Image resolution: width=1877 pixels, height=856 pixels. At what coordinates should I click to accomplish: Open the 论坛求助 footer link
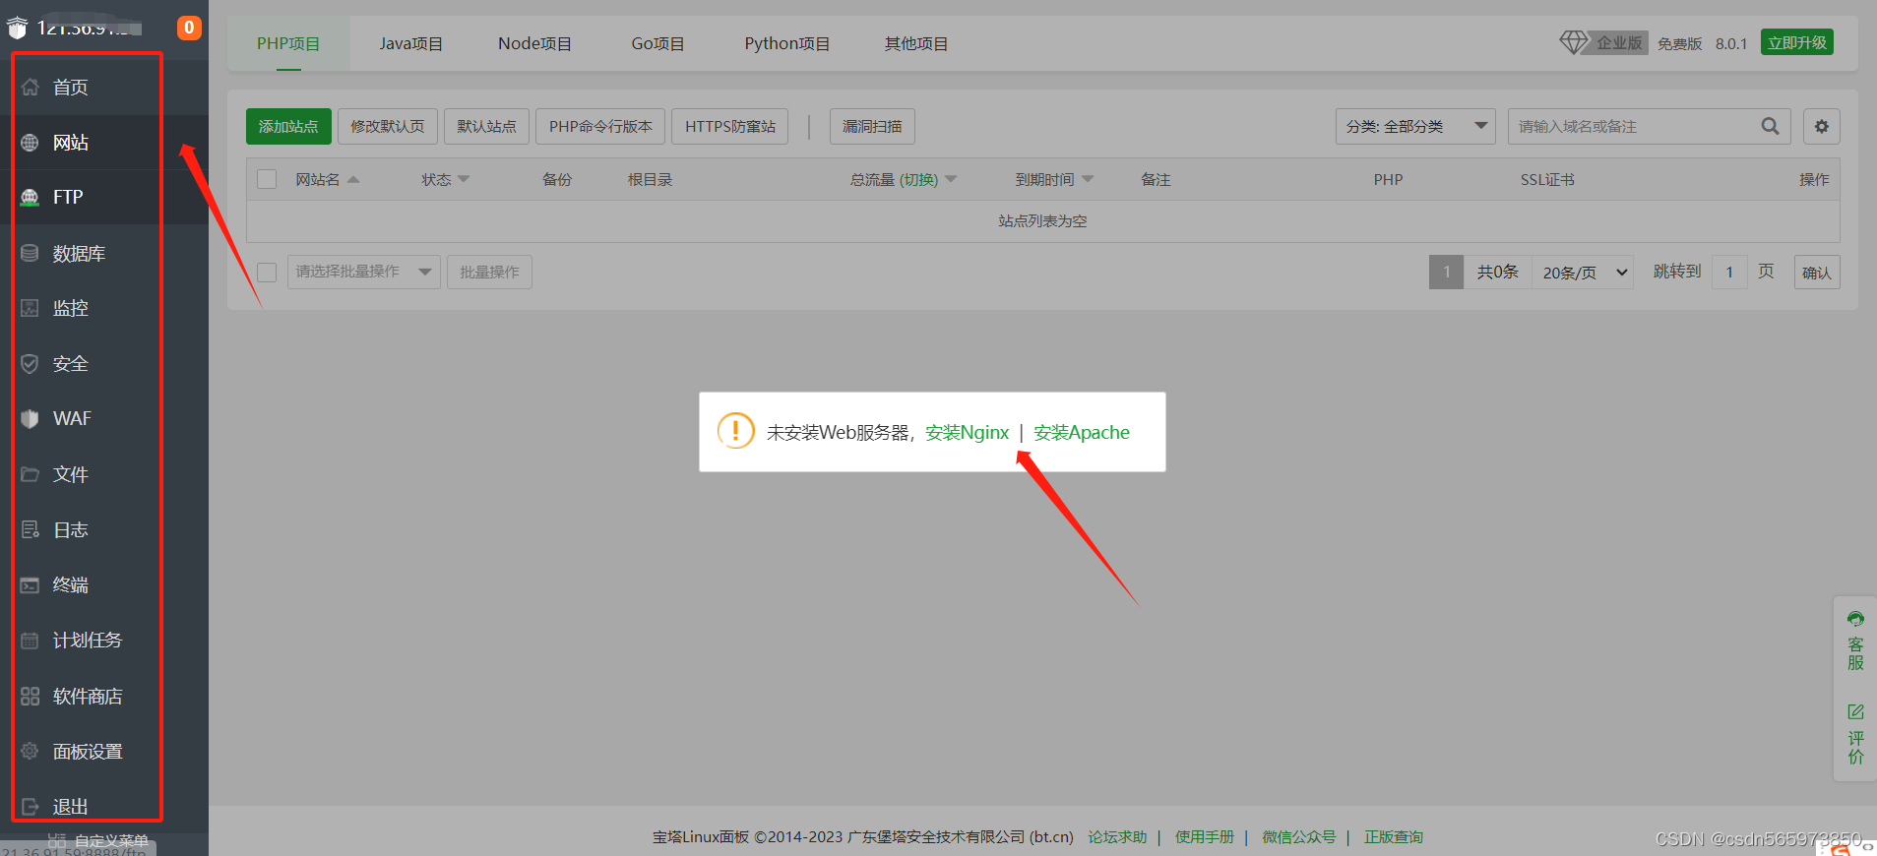pos(1118,837)
